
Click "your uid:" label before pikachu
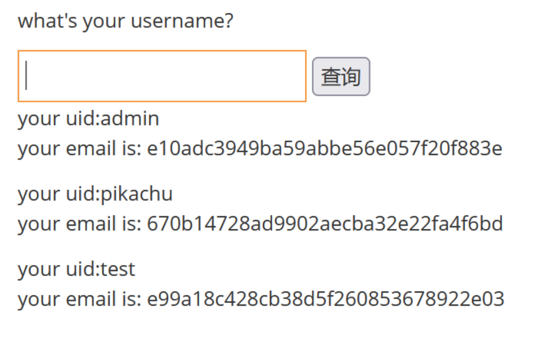(x=58, y=193)
